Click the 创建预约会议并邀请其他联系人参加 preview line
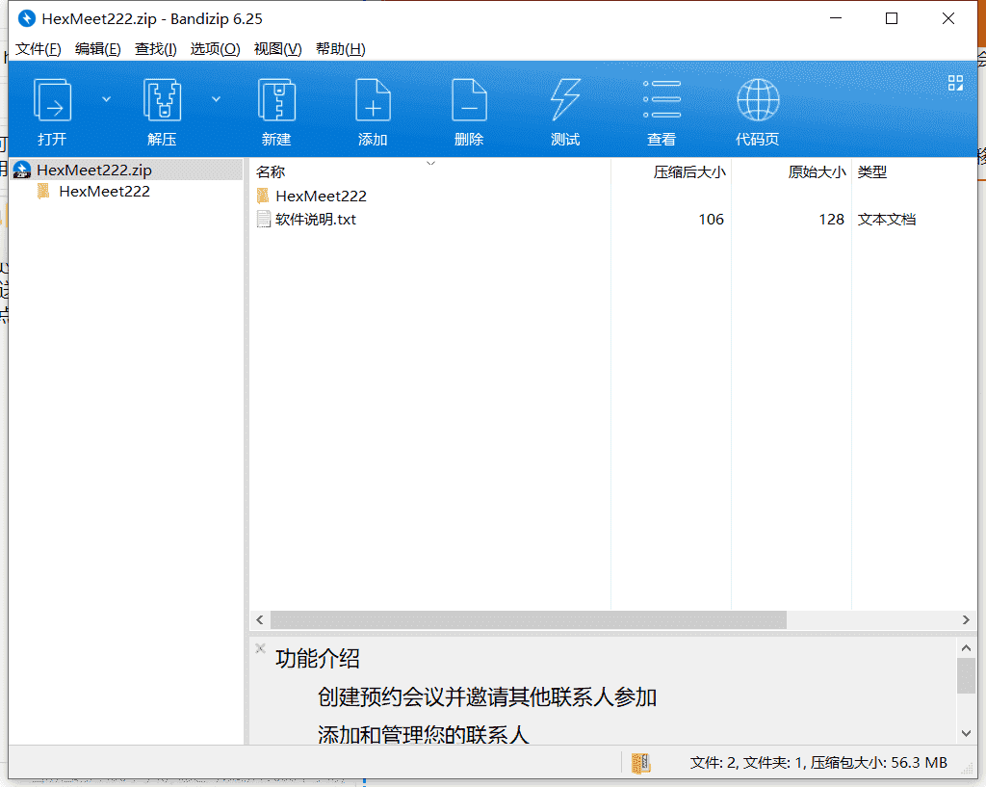Image resolution: width=986 pixels, height=787 pixels. (x=486, y=697)
